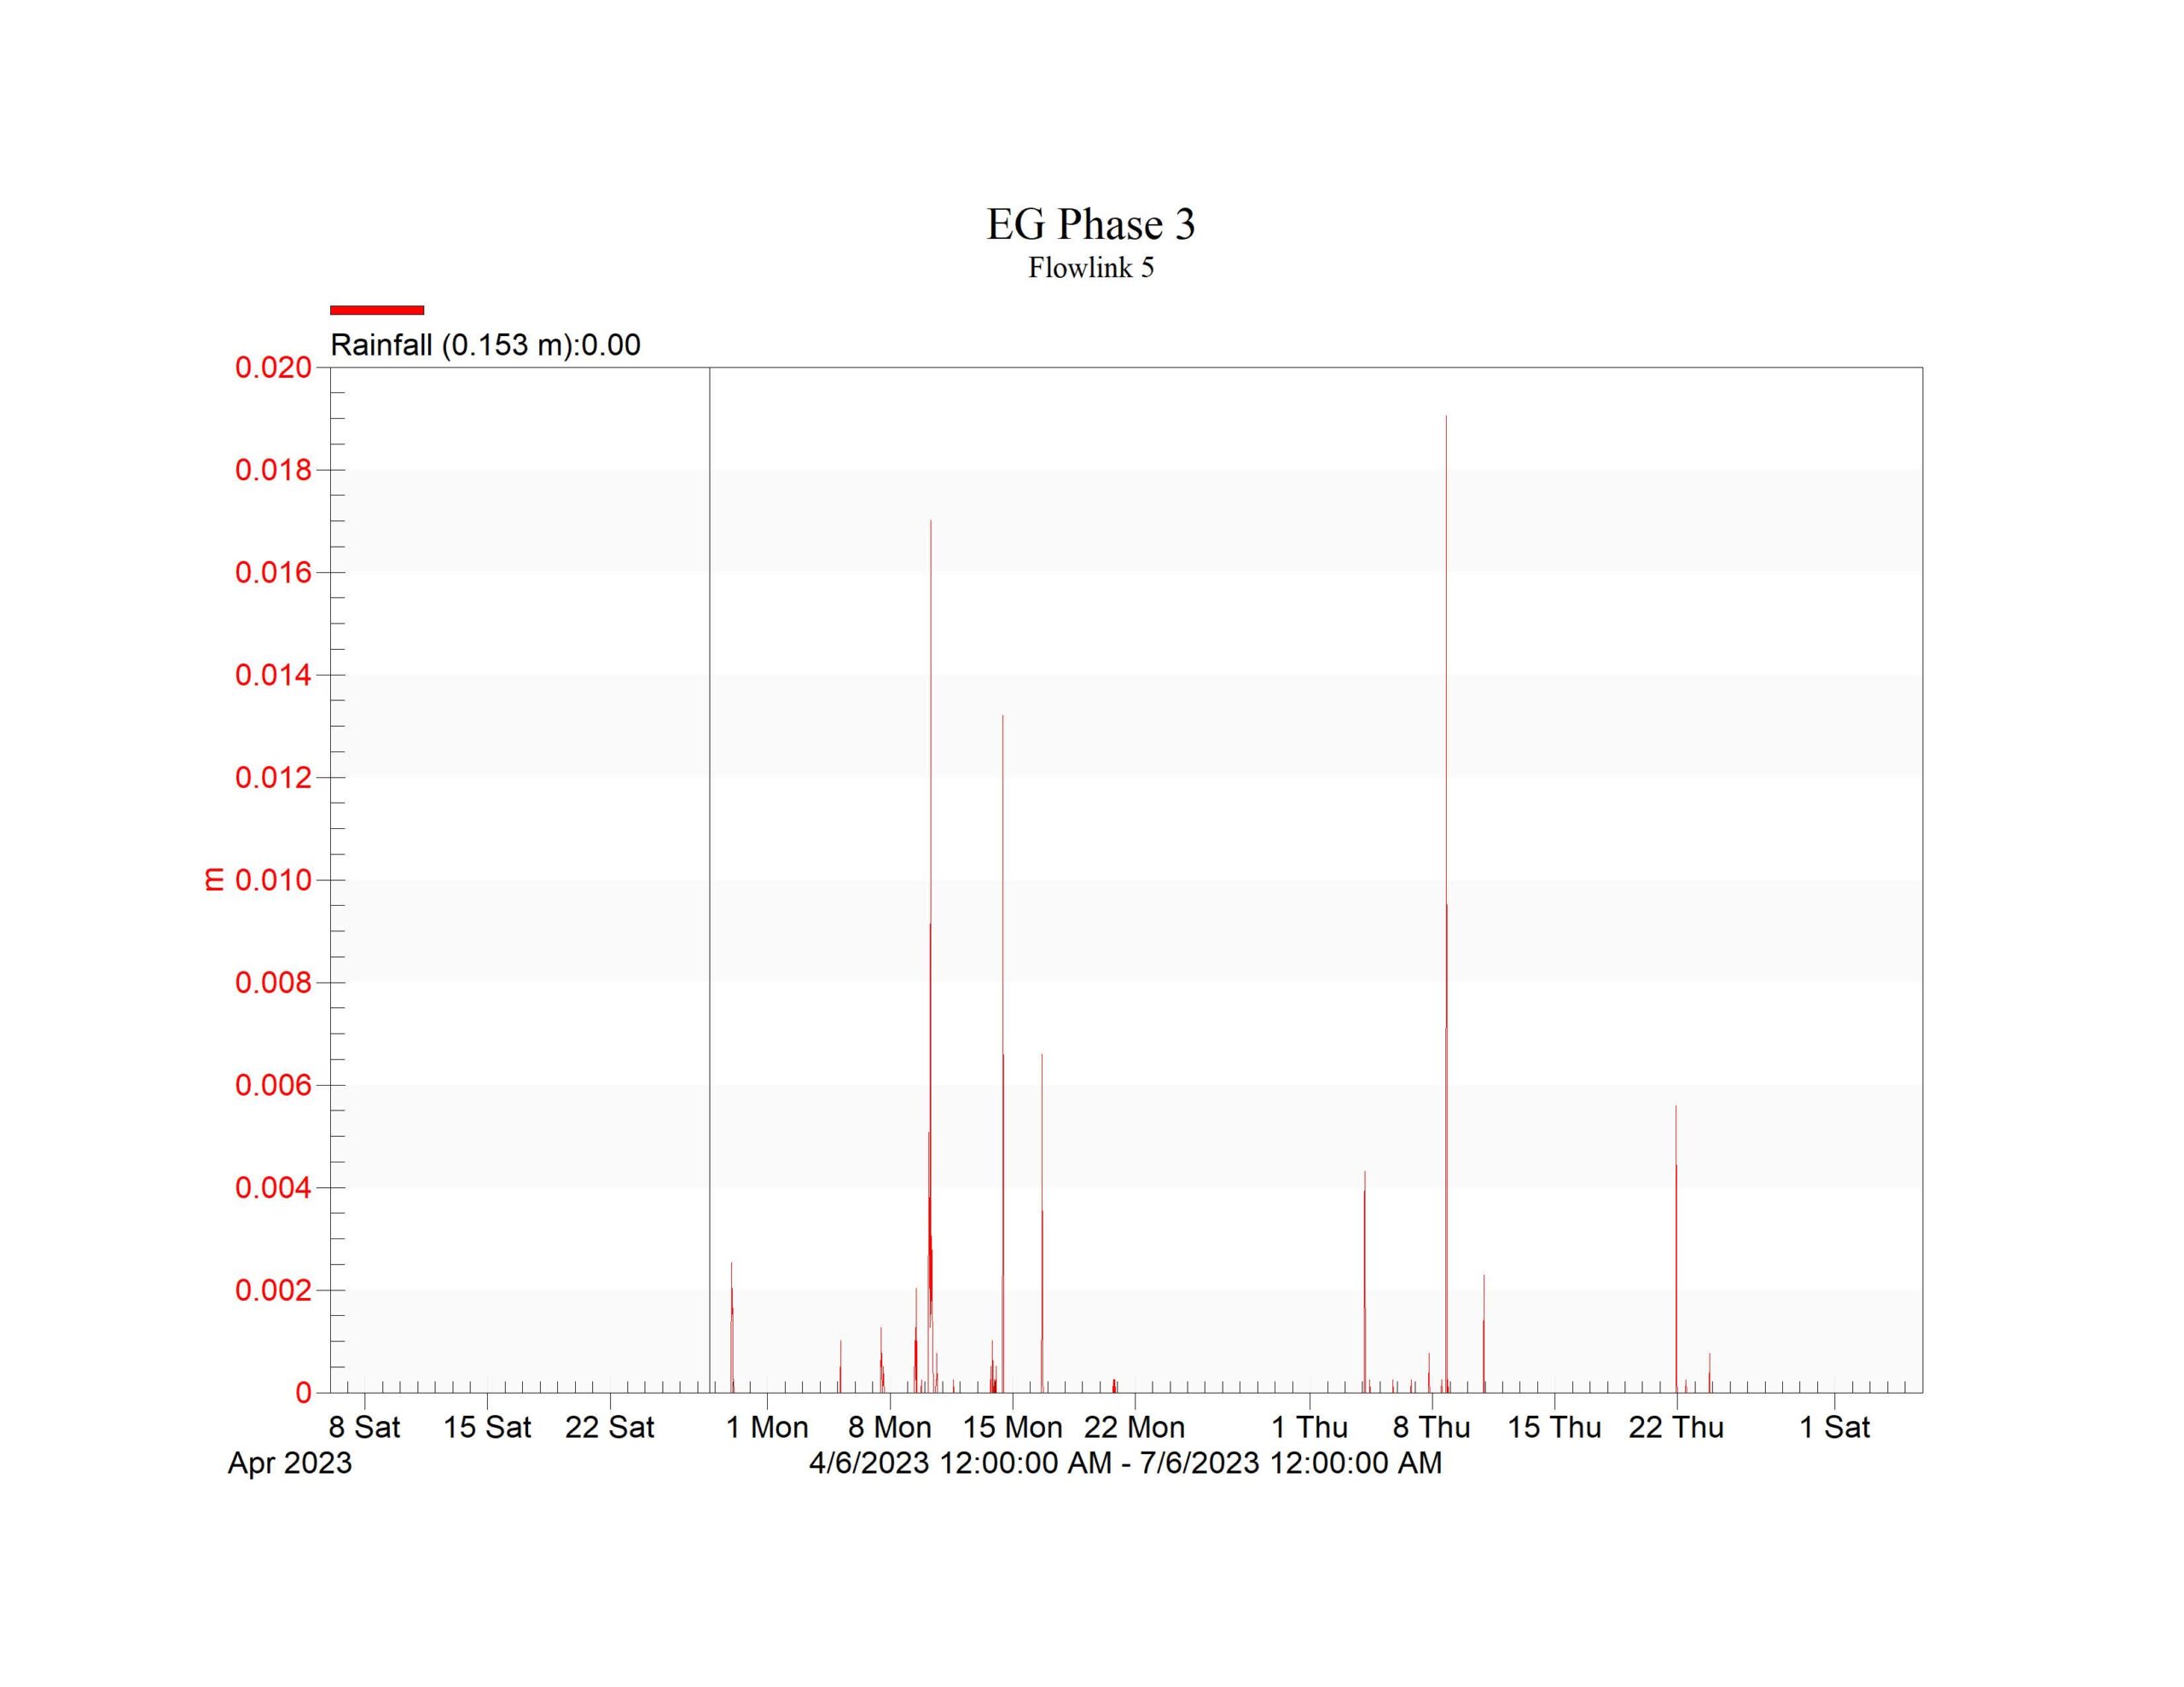Click the y-axis value 0.016
This screenshot has height=1687, width=2184.
(273, 573)
